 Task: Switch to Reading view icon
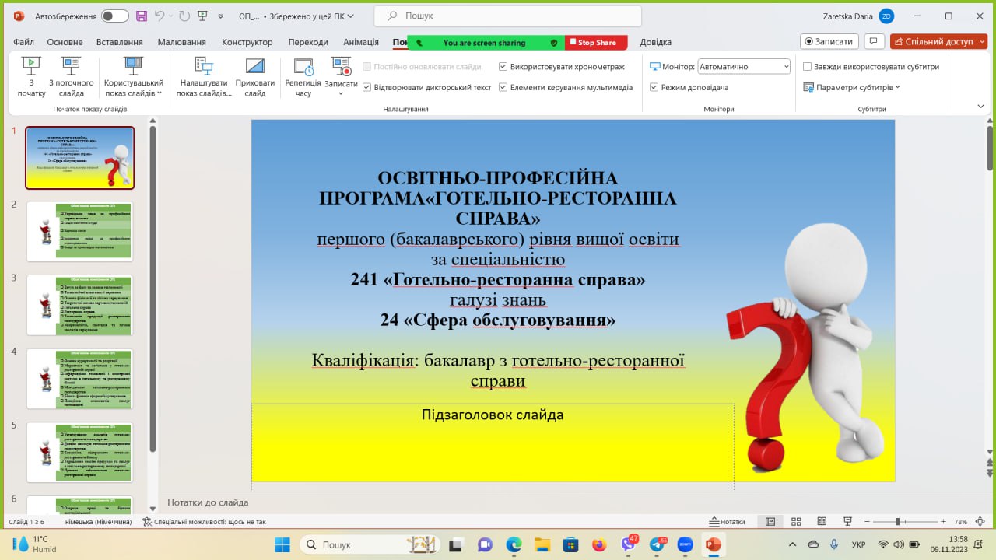(821, 522)
